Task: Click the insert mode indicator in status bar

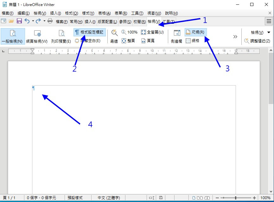Action: (152, 198)
